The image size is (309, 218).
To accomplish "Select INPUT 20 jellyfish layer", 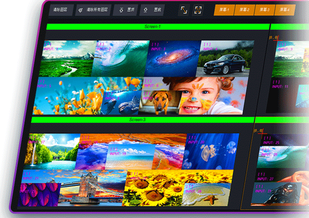I will pos(211,152).
